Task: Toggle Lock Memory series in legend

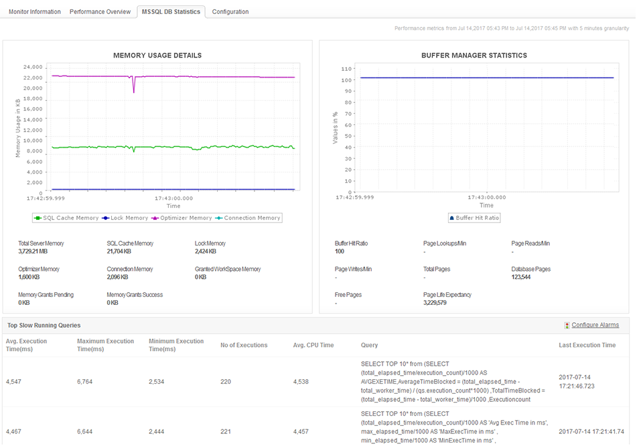Action: (x=129, y=218)
